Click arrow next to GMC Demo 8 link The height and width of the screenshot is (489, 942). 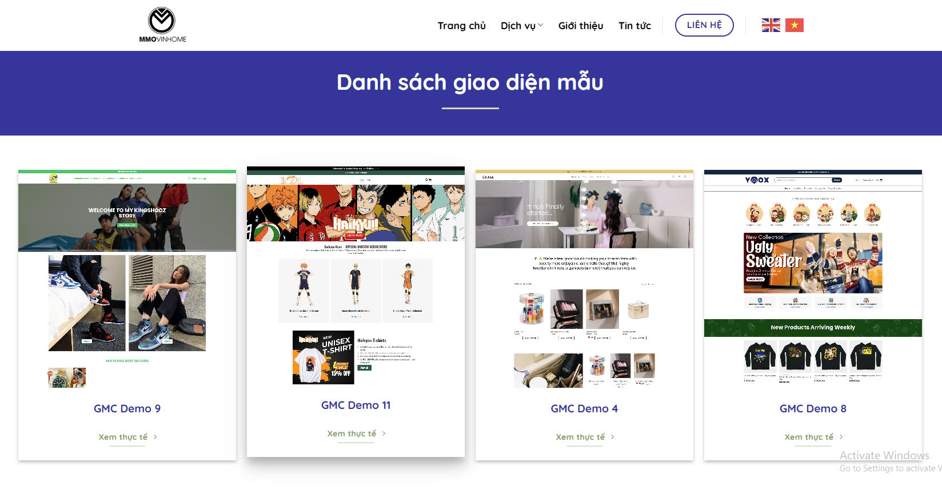coord(841,437)
